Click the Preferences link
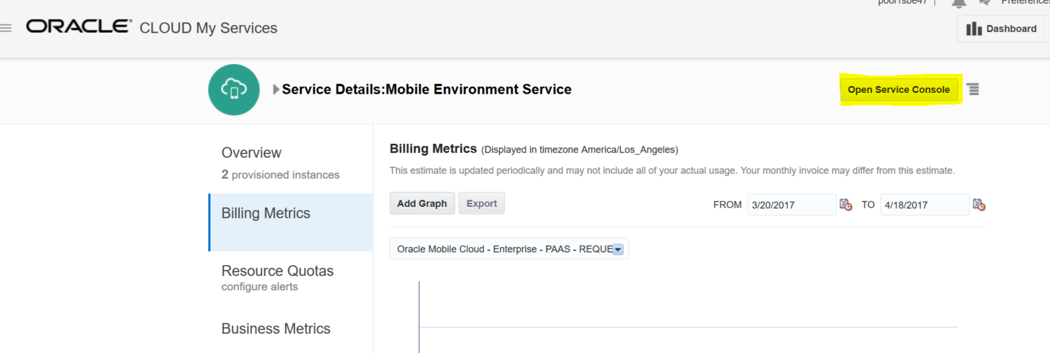This screenshot has height=353, width=1050. coord(1025,3)
